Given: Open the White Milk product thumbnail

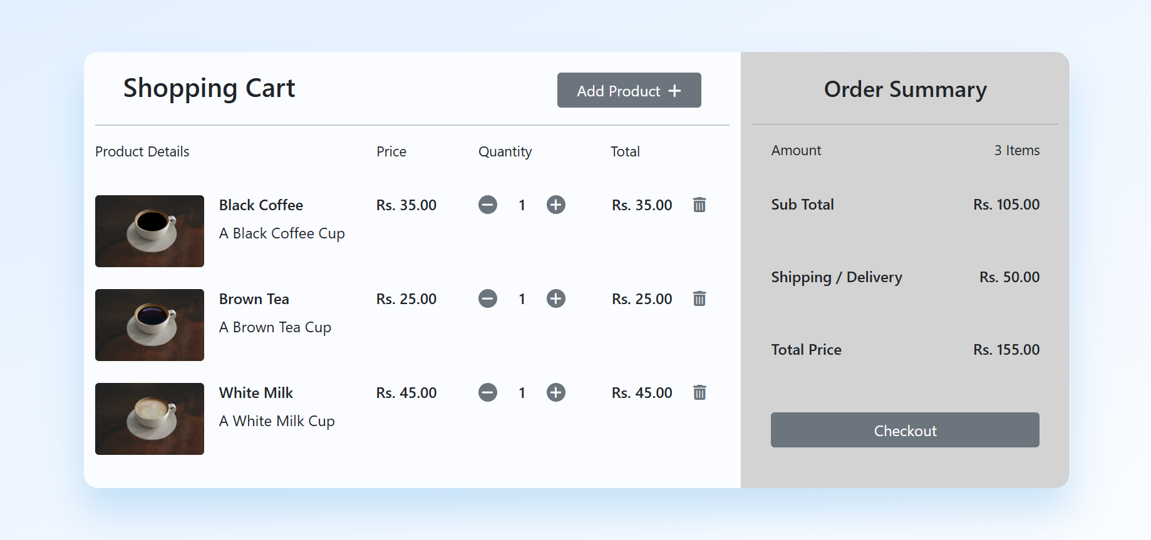Looking at the screenshot, I should 150,419.
